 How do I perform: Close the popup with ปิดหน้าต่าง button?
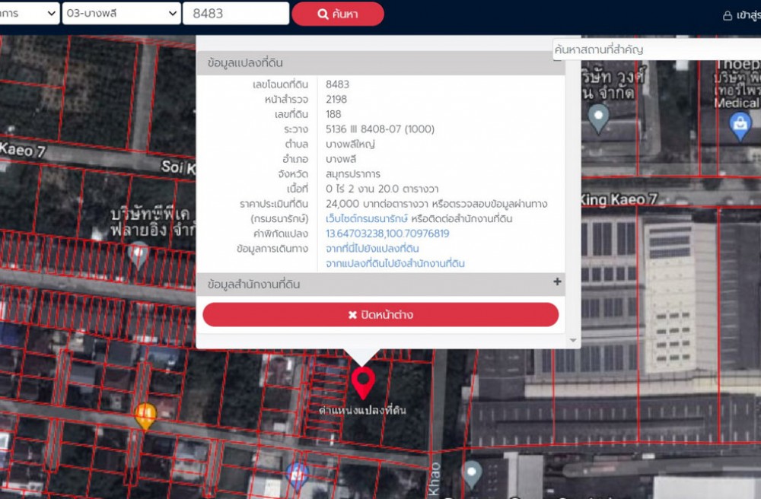coord(380,314)
